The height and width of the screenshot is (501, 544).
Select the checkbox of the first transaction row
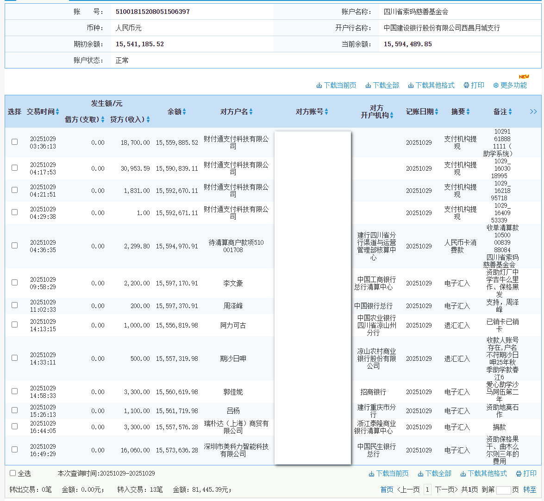14,142
